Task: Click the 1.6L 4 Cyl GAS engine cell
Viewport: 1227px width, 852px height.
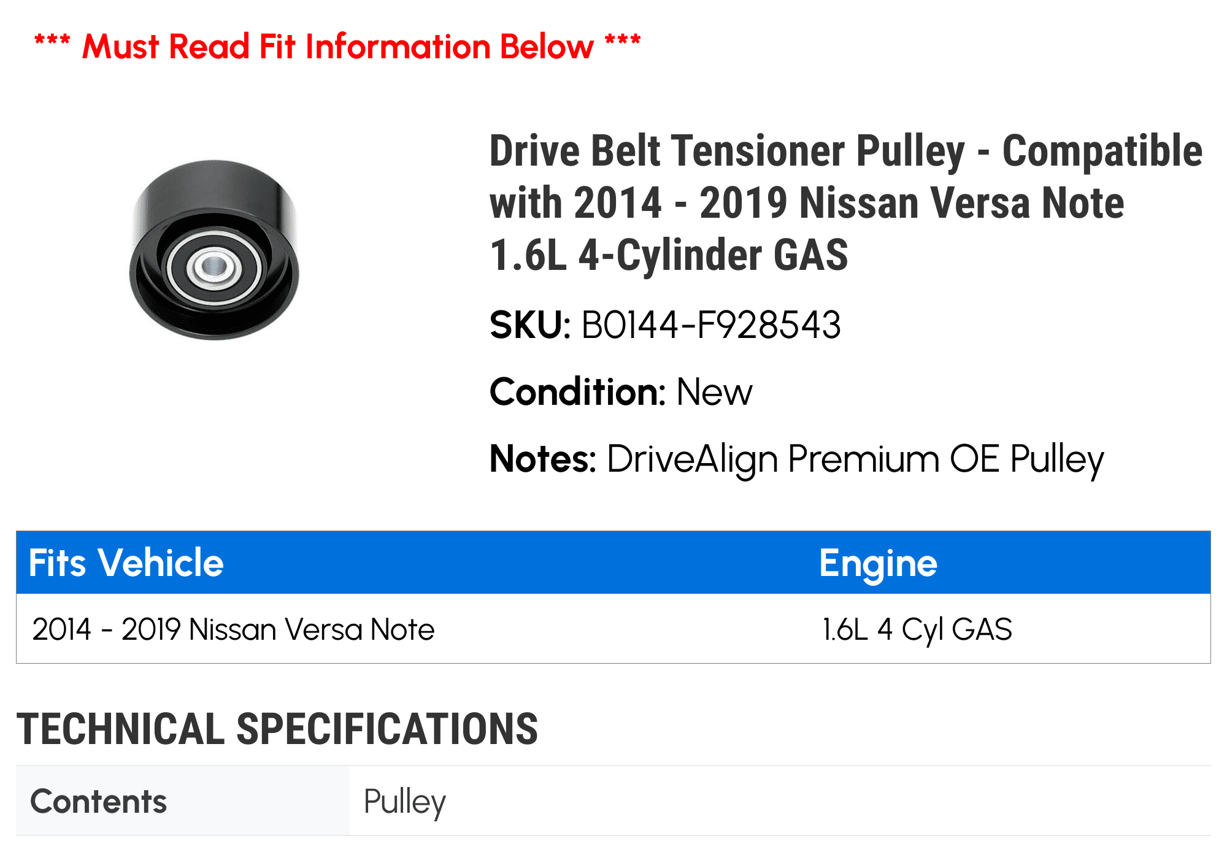Action: point(917,629)
